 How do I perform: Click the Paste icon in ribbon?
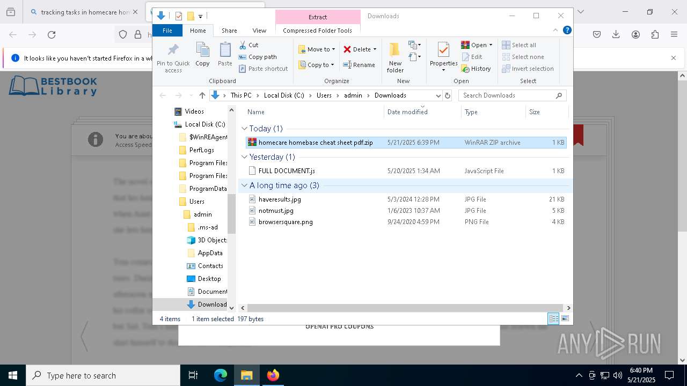pyautogui.click(x=225, y=54)
